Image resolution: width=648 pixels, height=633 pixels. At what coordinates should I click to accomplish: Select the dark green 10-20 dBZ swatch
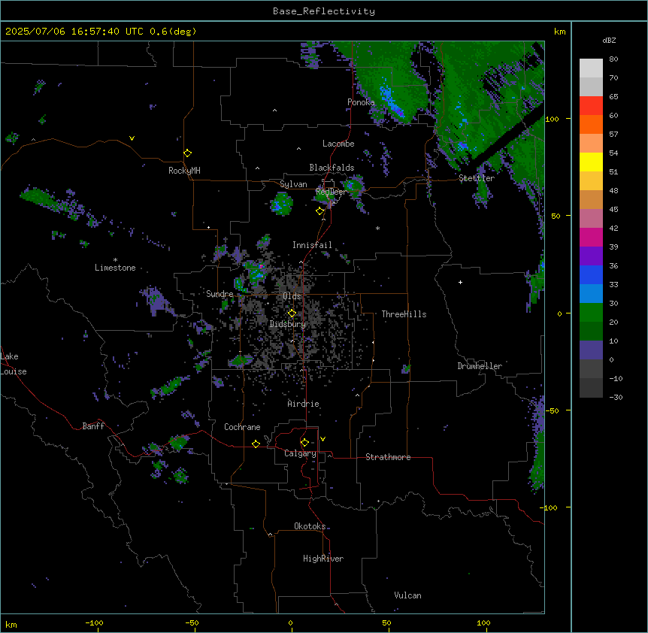[591, 332]
